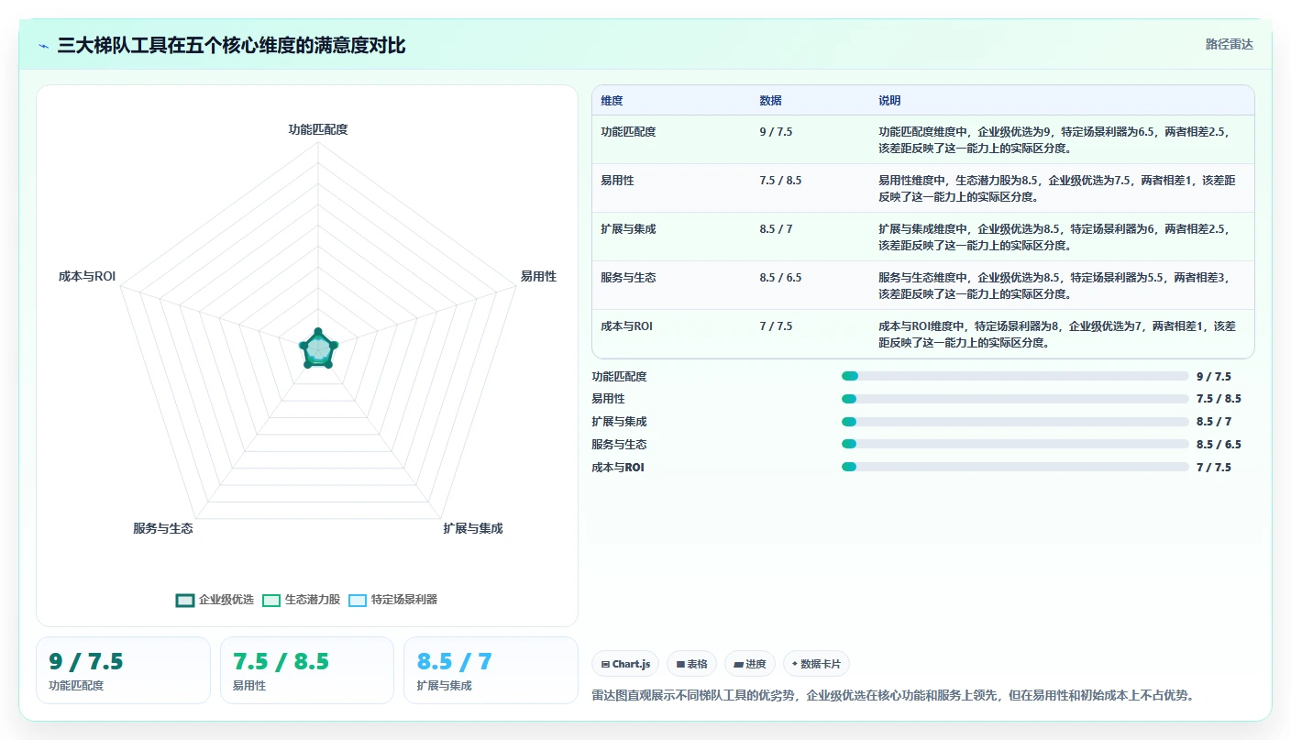Toggle the 特定场景利器 legend swatch
The height and width of the screenshot is (740, 1291).
click(358, 600)
